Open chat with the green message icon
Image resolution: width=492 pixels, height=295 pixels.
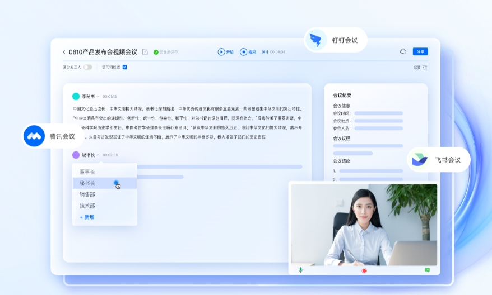[x=427, y=270]
